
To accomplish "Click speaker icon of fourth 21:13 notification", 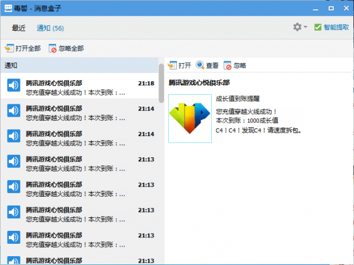I will pyautogui.click(x=14, y=237).
